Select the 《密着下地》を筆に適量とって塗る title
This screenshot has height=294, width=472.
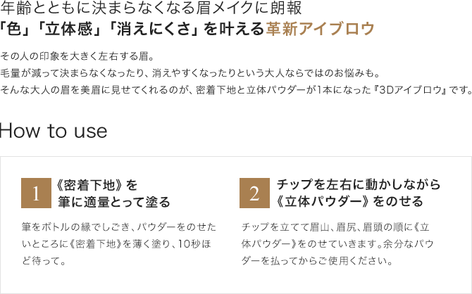pyautogui.click(x=114, y=193)
